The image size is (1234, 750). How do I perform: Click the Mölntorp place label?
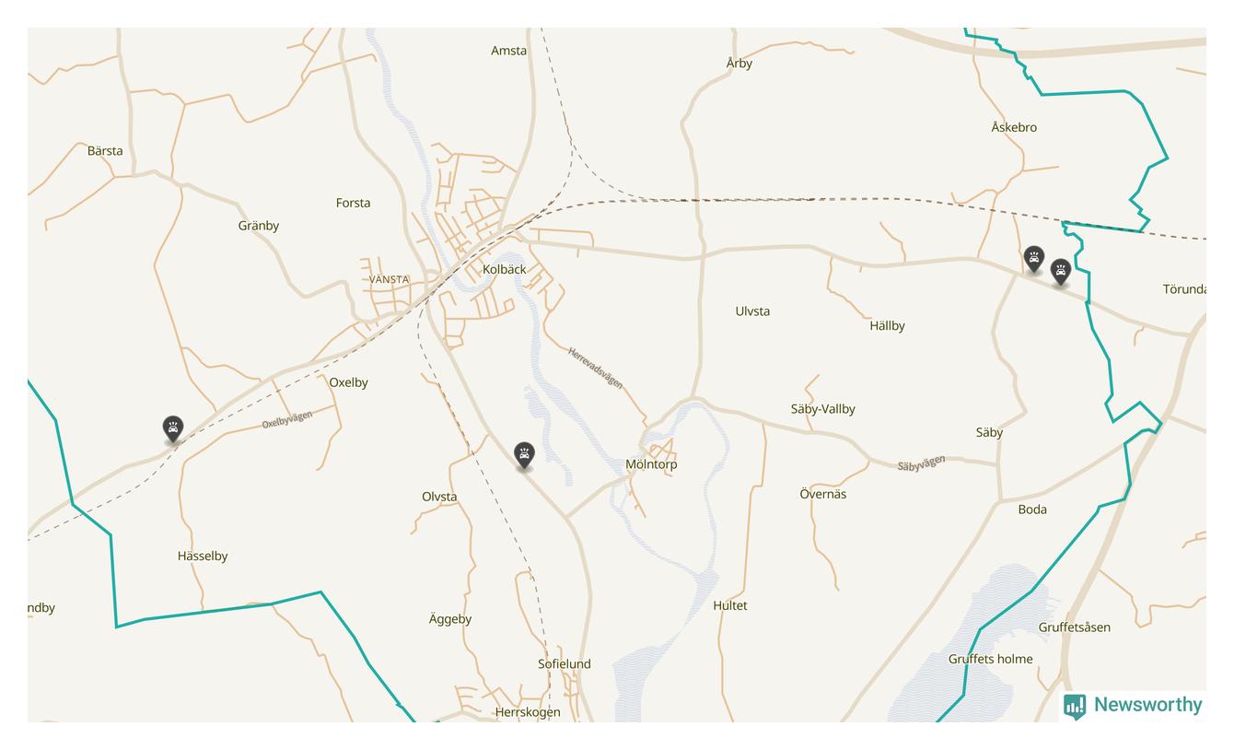point(651,464)
